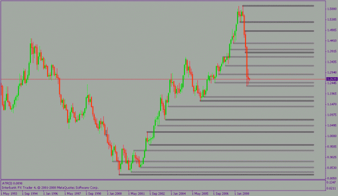Click the 1 Jan 2000 date label

[115, 194]
